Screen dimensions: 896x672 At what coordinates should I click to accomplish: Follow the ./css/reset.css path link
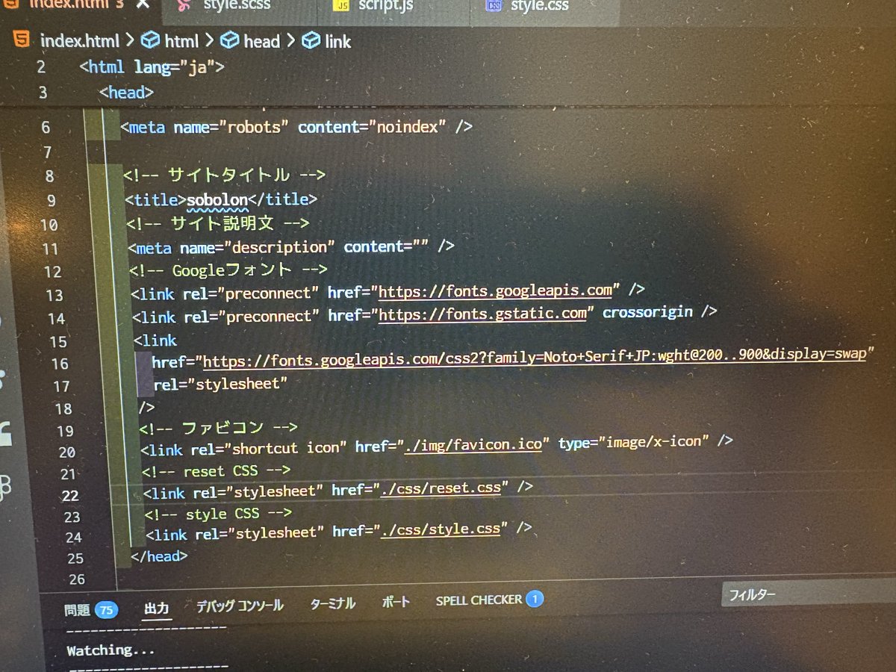click(441, 488)
